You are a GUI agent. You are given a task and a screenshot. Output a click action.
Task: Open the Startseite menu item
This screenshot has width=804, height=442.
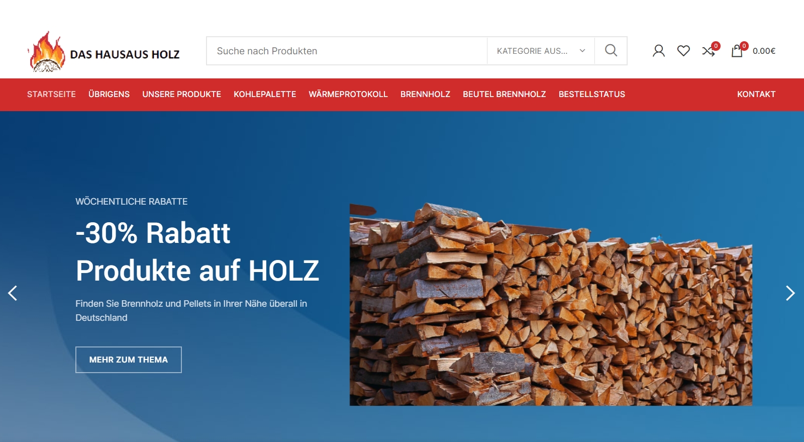click(x=51, y=95)
